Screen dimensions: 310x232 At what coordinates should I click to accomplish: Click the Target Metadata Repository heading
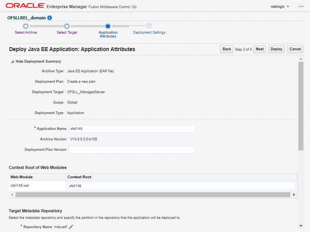click(x=35, y=211)
